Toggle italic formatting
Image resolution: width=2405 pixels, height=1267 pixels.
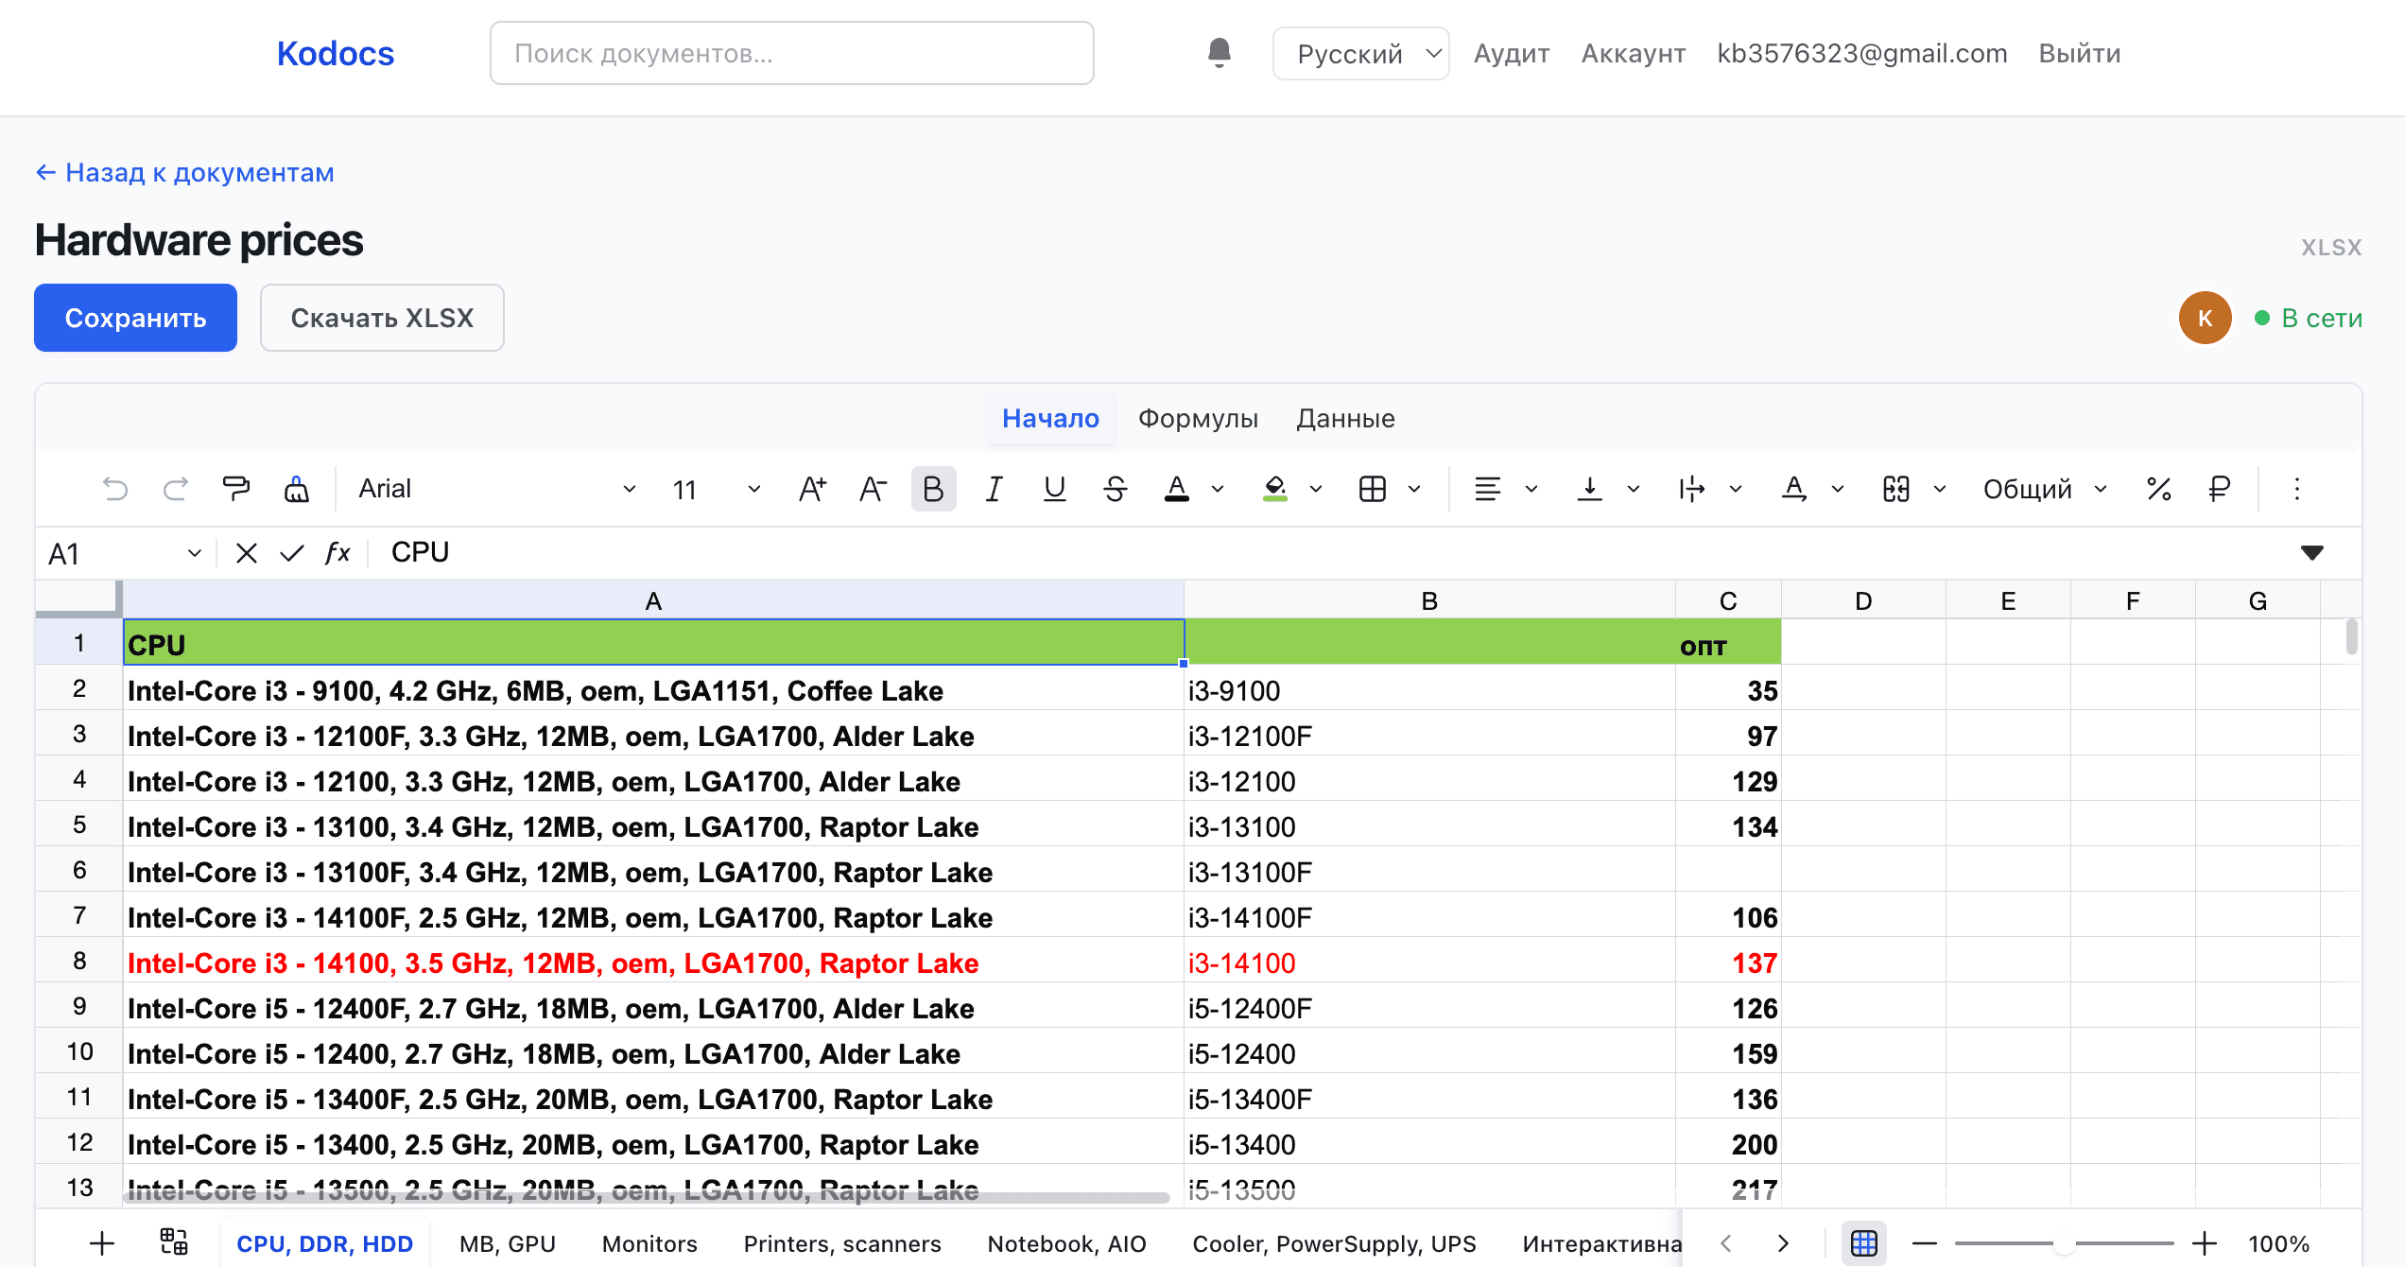pyautogui.click(x=994, y=489)
